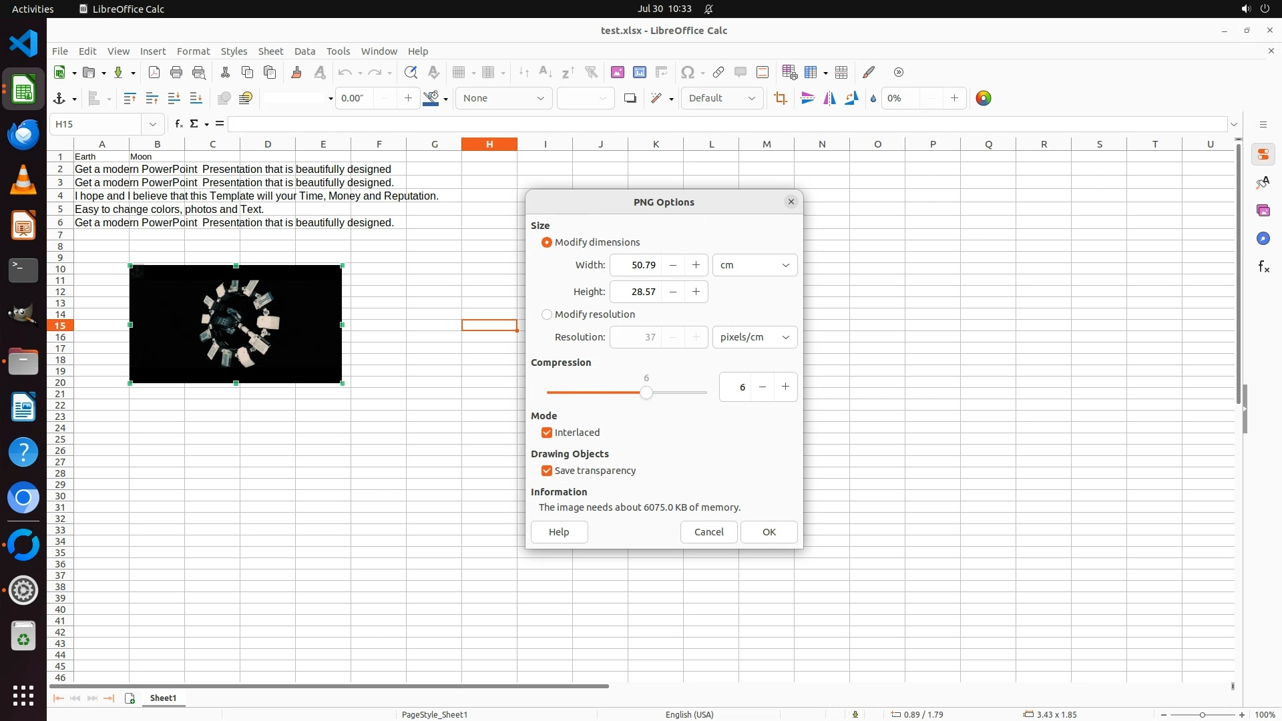Viewport: 1282px width, 721px height.
Task: Click the Insert Hyperlink icon
Action: (718, 72)
